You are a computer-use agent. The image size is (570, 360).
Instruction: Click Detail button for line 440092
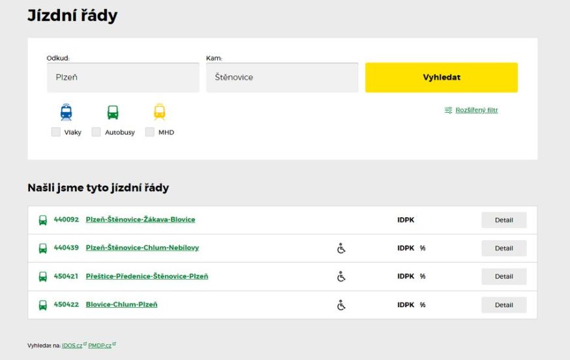click(x=504, y=220)
